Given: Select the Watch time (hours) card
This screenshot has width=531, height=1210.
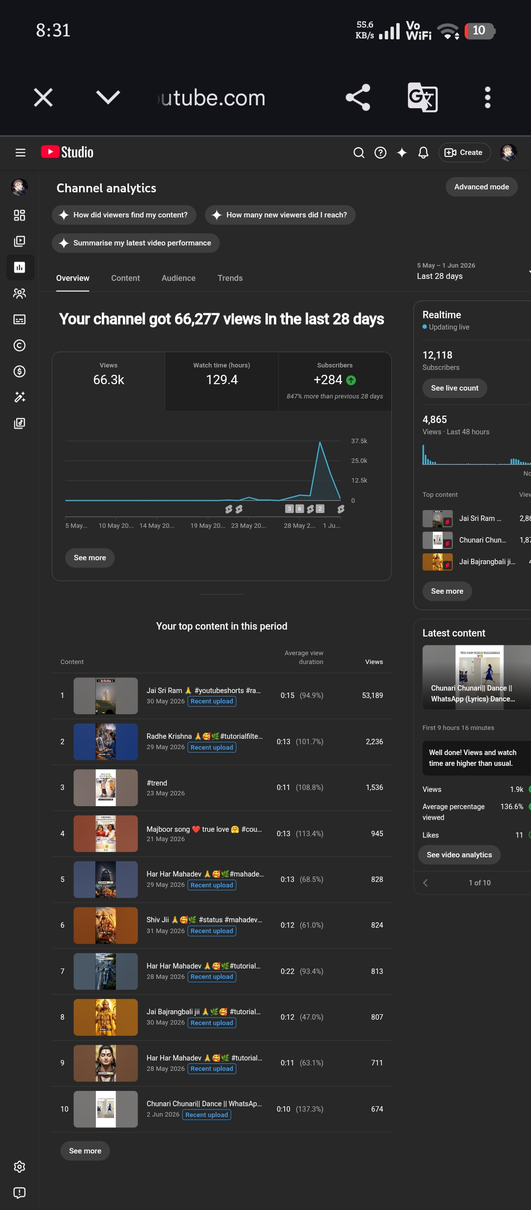Looking at the screenshot, I should 222,381.
